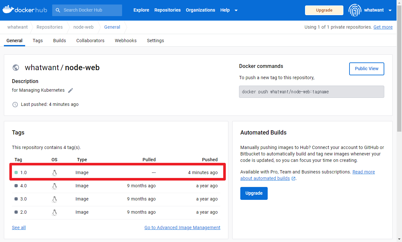This screenshot has height=242, width=402.
Task: Click the Docker Hub whale logo
Action: [x=25, y=10]
